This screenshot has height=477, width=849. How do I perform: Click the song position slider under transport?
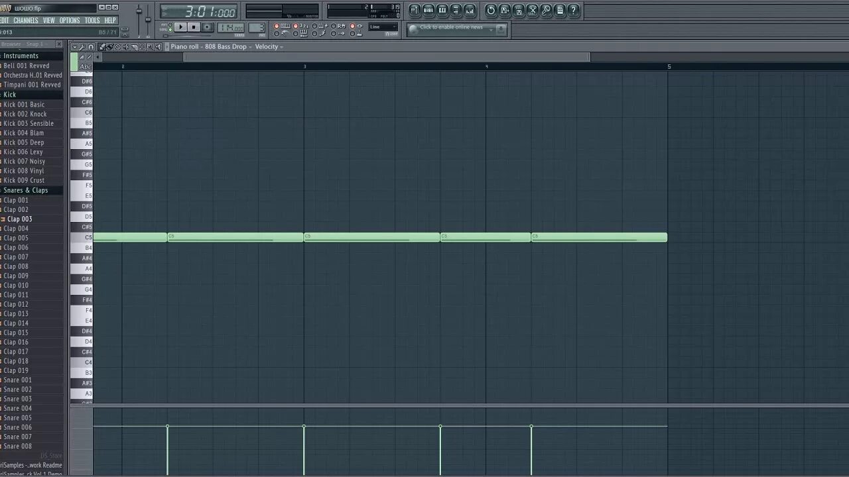(187, 36)
